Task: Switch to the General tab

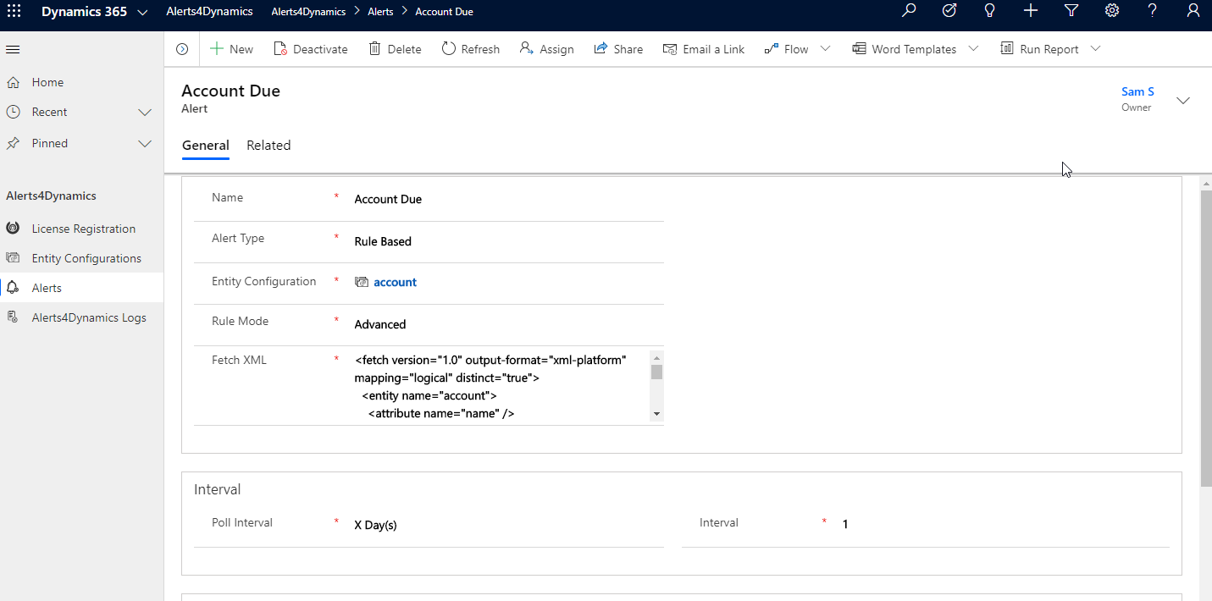Action: pyautogui.click(x=206, y=146)
